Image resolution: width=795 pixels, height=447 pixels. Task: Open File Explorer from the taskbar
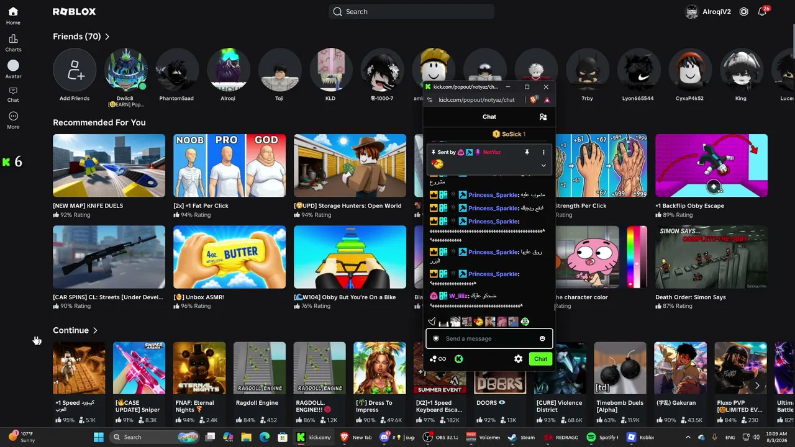246,437
